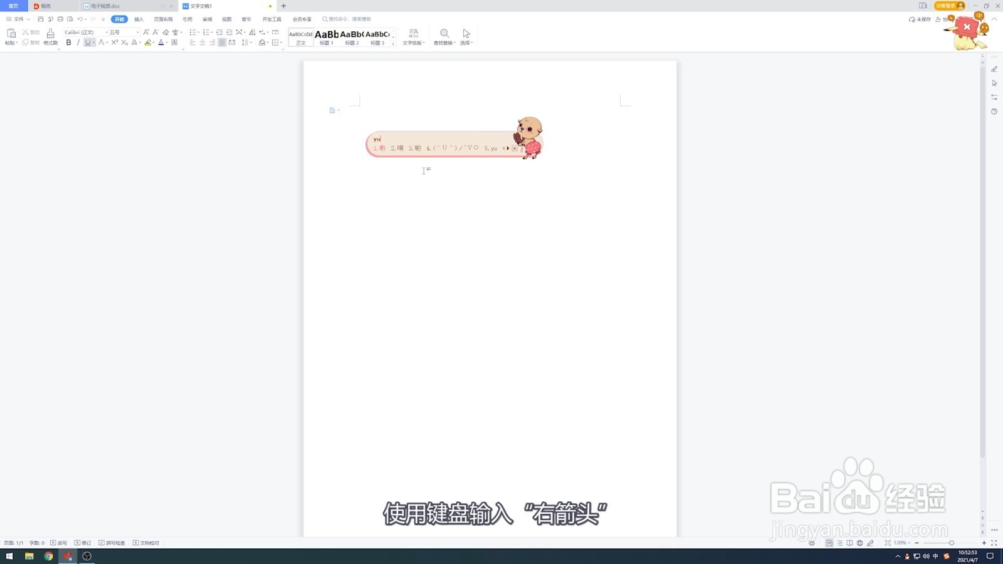The height and width of the screenshot is (564, 1003).
Task: Switch to web layout globe icon
Action: click(x=860, y=543)
